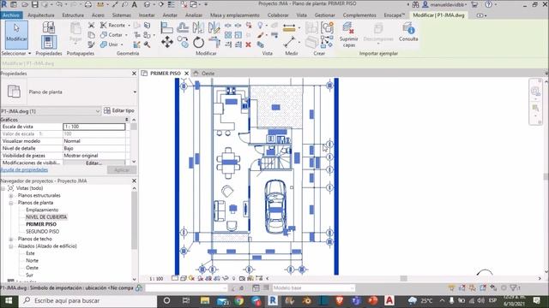
Task: Click the Escala de vista 1:100 field
Action: coord(94,127)
